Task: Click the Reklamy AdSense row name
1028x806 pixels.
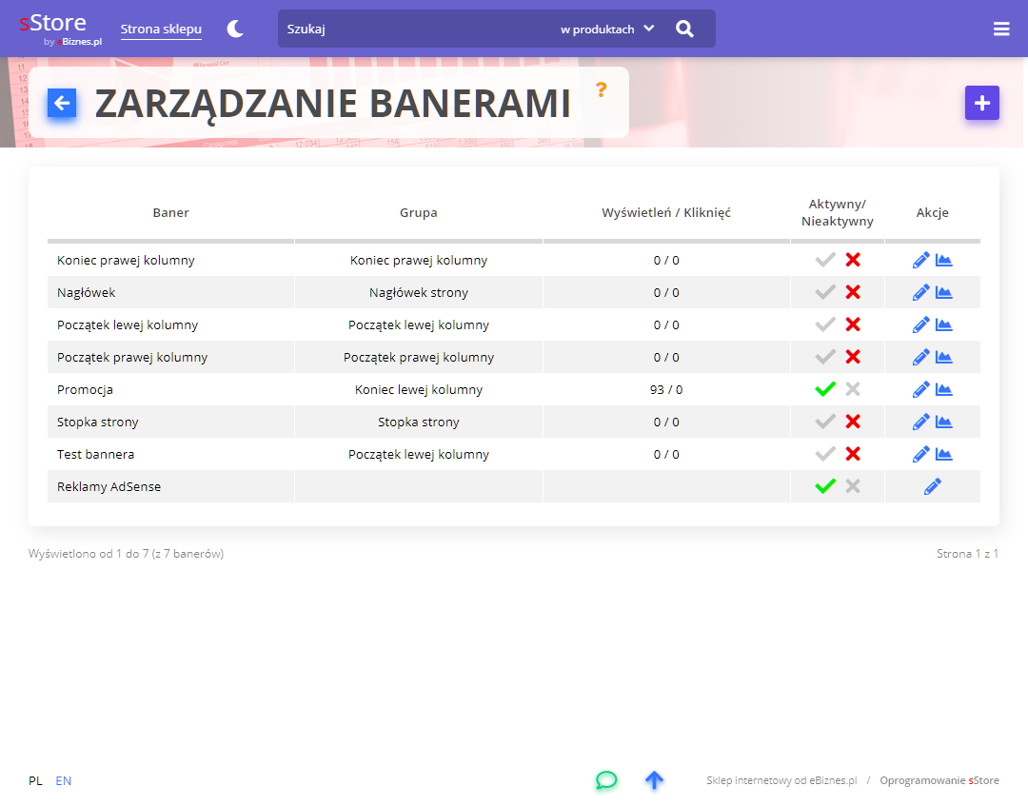Action: click(109, 487)
